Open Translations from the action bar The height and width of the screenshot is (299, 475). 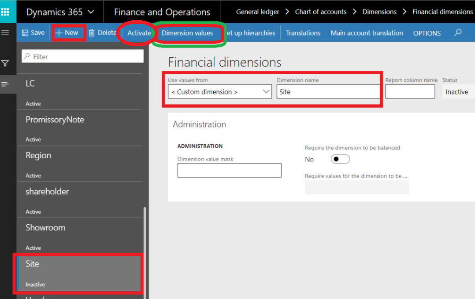pyautogui.click(x=303, y=33)
